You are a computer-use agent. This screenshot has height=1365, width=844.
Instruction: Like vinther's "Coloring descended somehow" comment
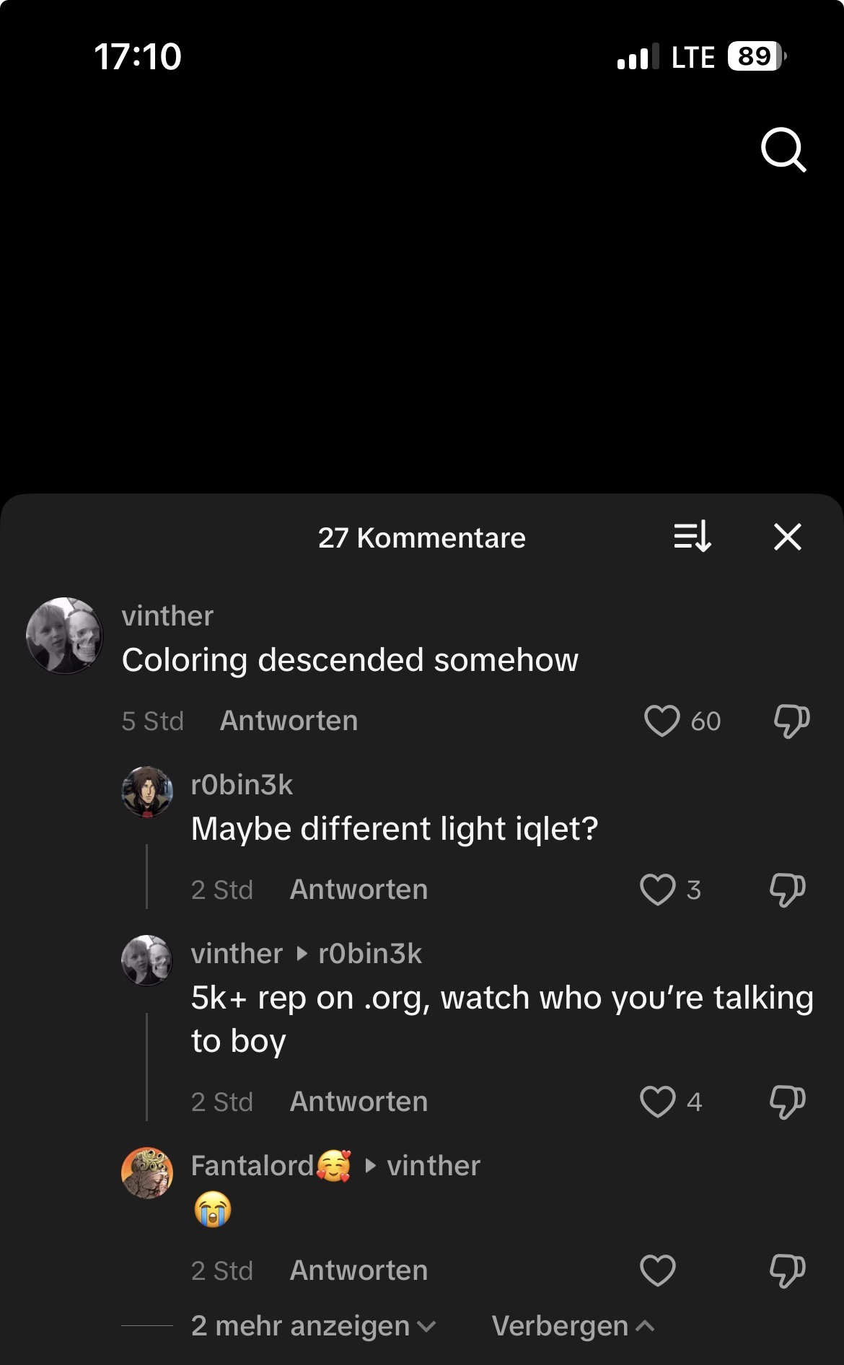[x=661, y=721]
